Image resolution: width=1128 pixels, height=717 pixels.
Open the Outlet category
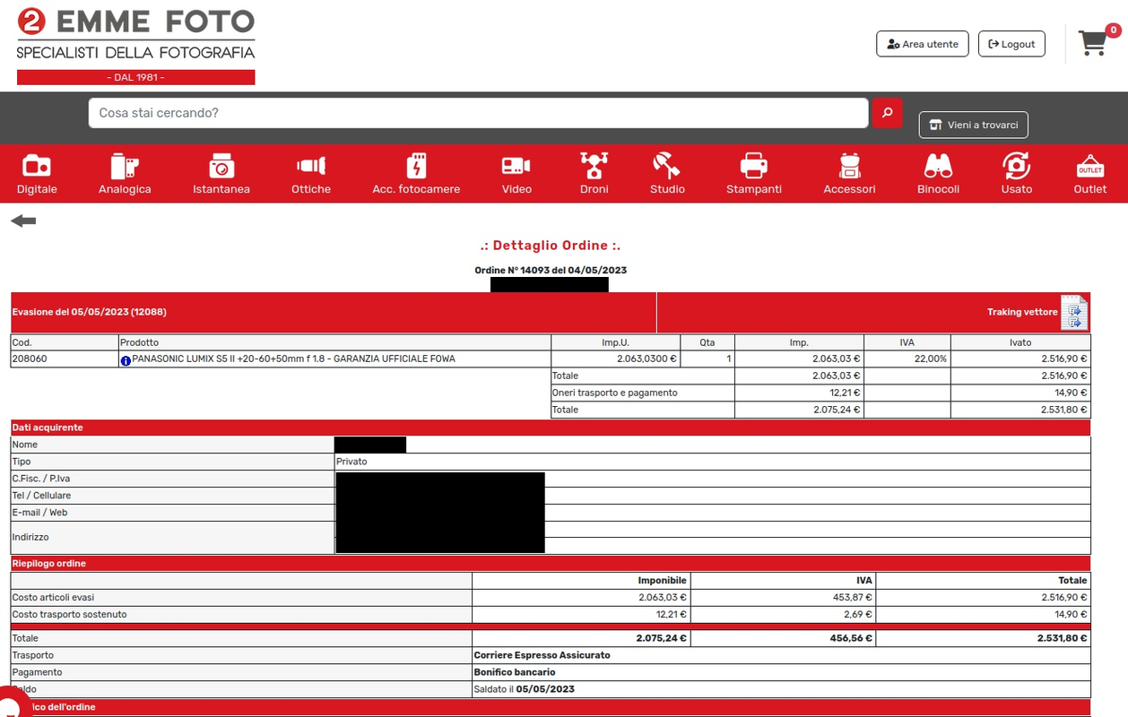click(x=1090, y=174)
